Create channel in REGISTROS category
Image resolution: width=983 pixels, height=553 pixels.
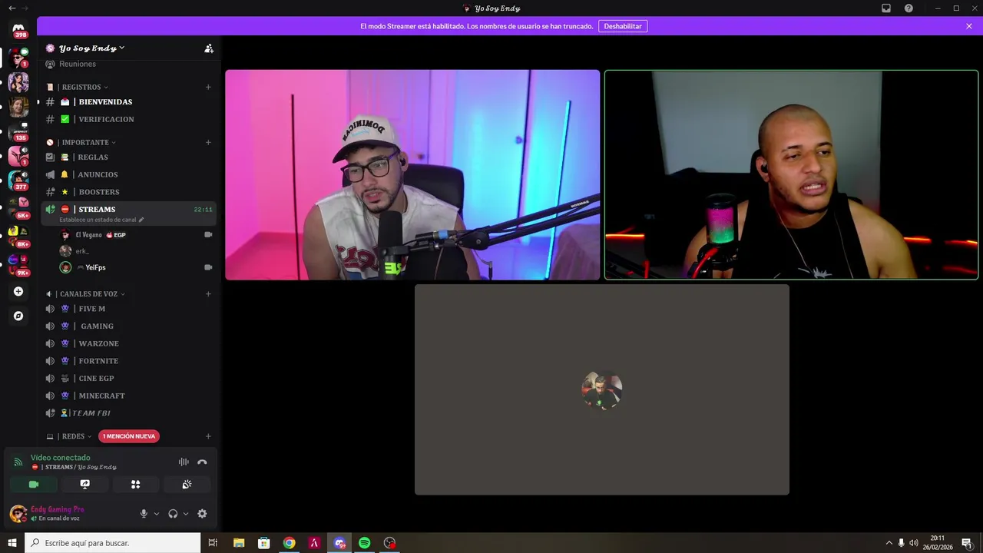coord(208,88)
